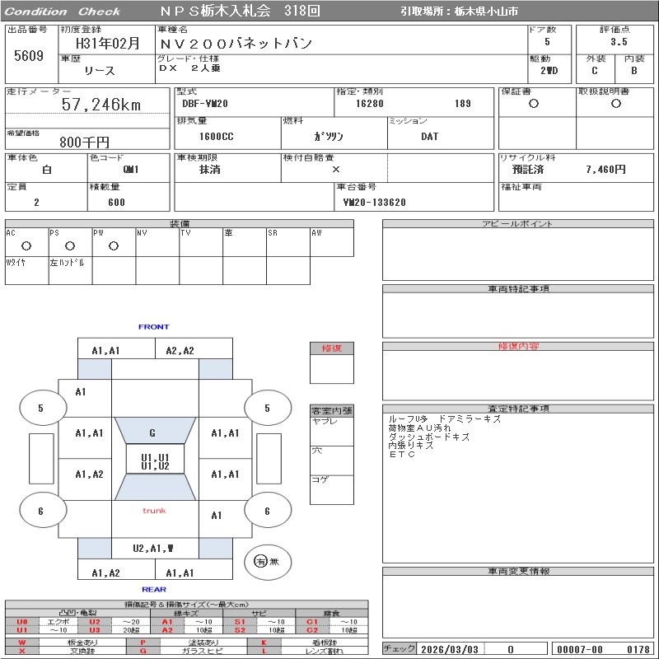The image size is (659, 659).
Task: Click the front-left tire circle marked 5
Action: coord(40,408)
